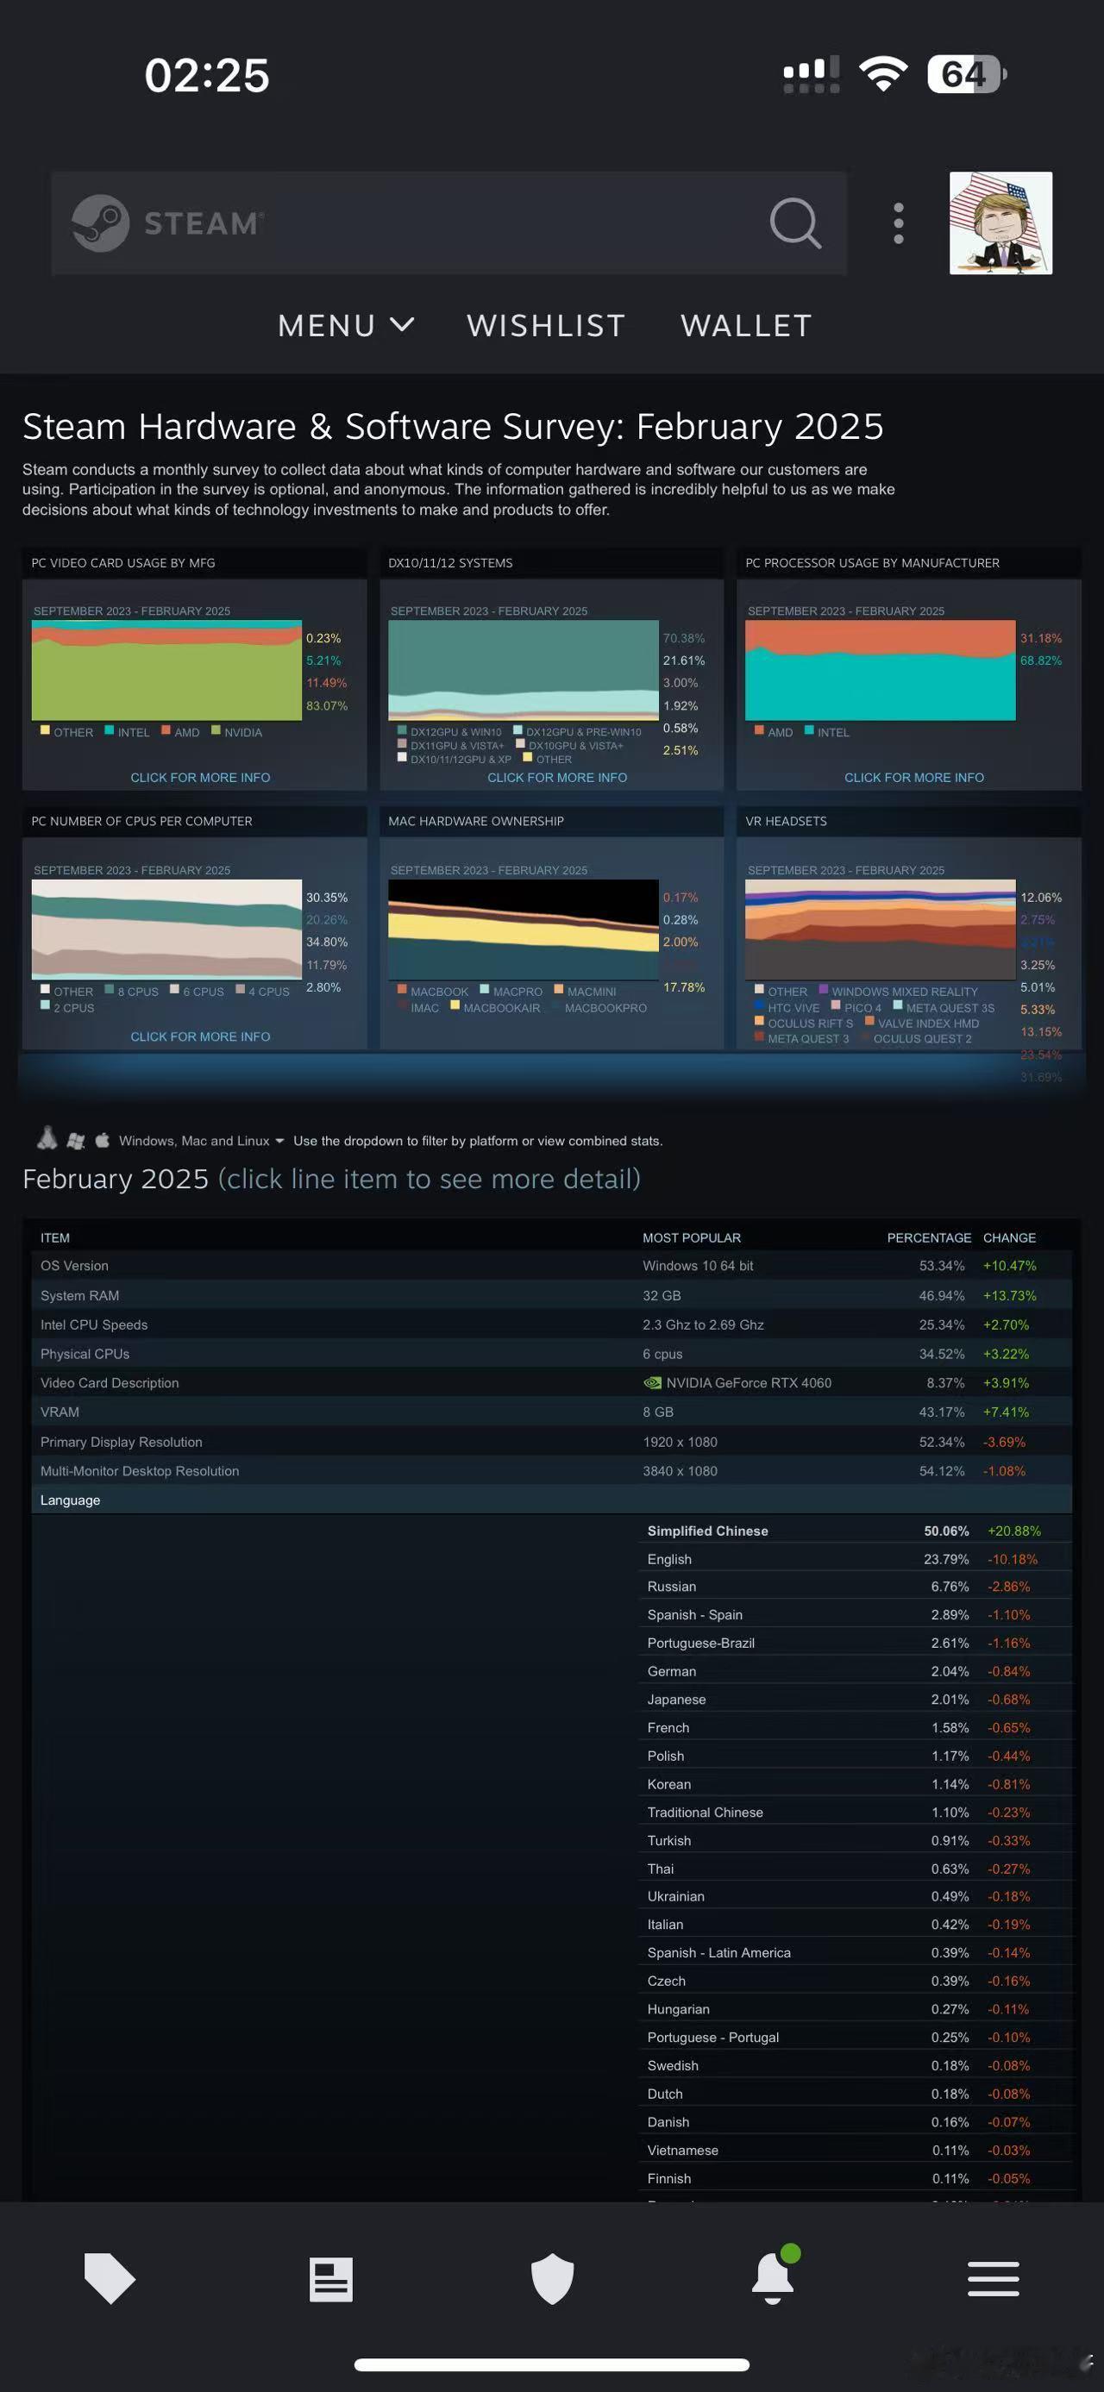Select the Vietnamese language entry
Image resolution: width=1104 pixels, height=2392 pixels.
[x=855, y=2151]
